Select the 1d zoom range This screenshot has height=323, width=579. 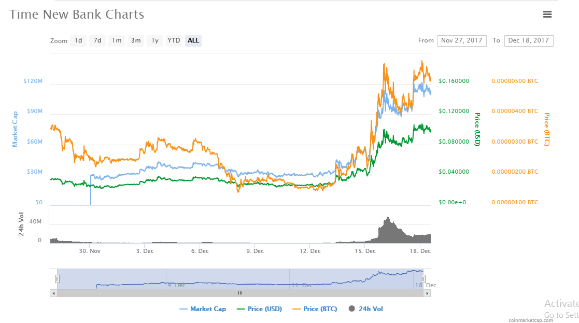tap(78, 40)
